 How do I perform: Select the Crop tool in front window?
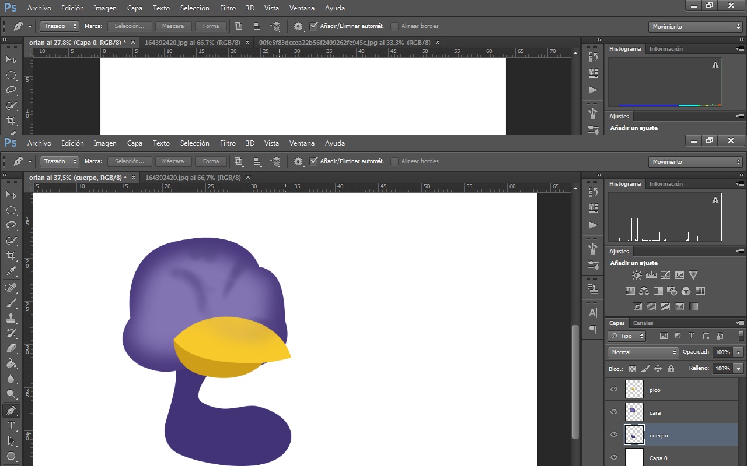tap(11, 256)
